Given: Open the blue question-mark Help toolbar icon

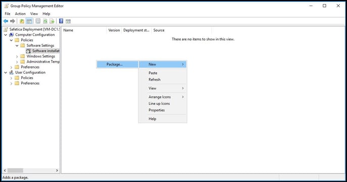Looking at the screenshot, I should pyautogui.click(x=61, y=21).
